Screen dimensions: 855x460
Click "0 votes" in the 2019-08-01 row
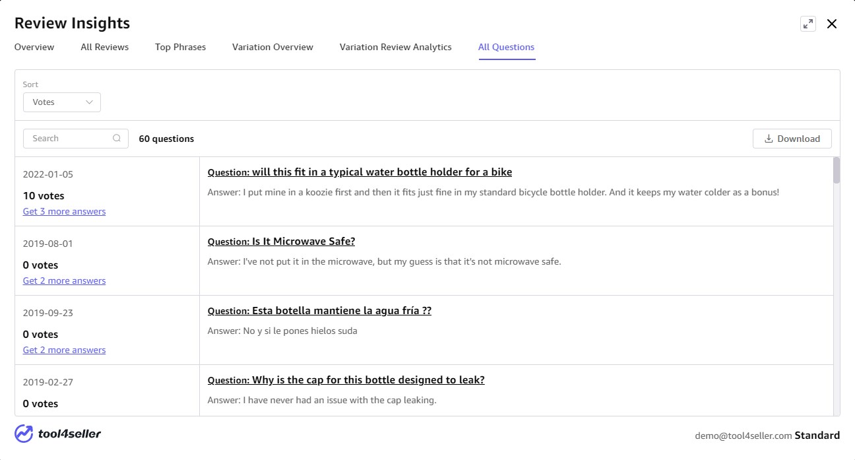[x=41, y=265]
